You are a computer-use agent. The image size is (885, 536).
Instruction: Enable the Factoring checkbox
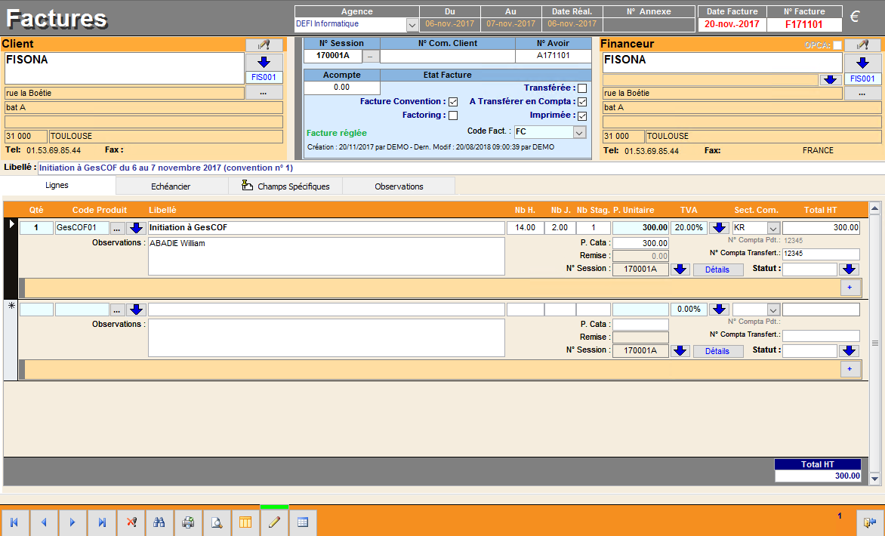(x=453, y=116)
